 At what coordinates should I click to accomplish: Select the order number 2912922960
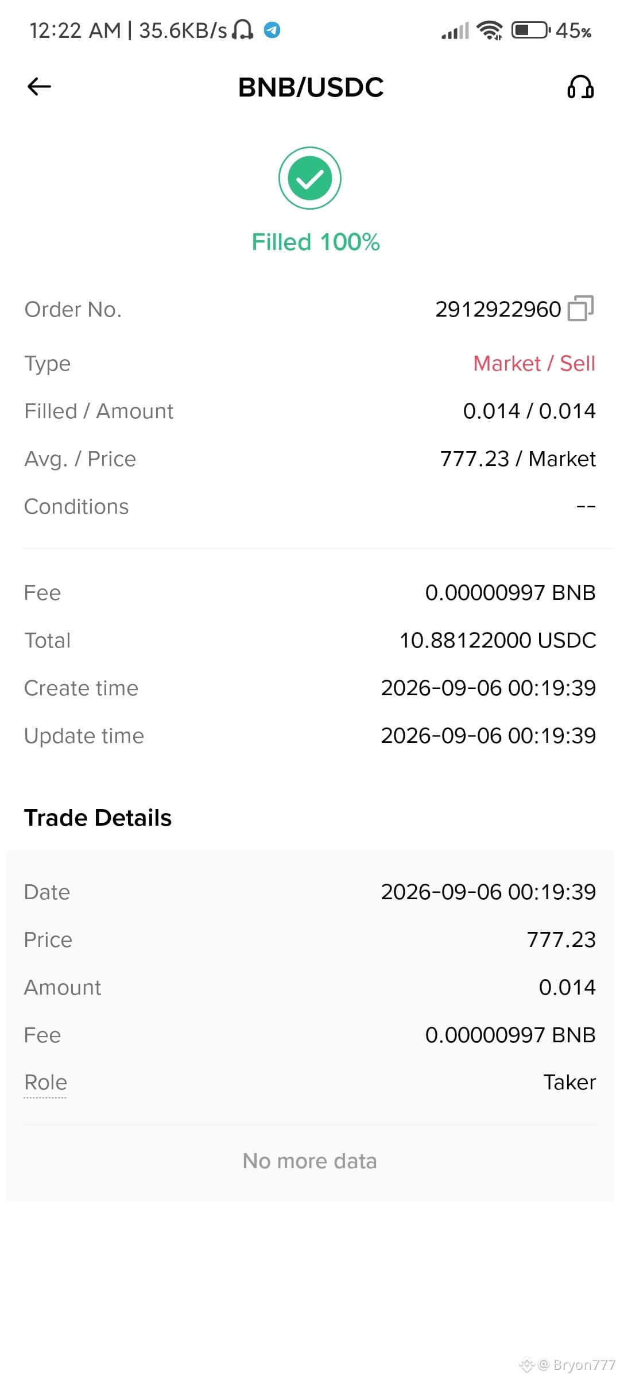point(498,309)
